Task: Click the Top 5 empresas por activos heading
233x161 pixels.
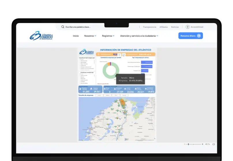Action: [140, 57]
